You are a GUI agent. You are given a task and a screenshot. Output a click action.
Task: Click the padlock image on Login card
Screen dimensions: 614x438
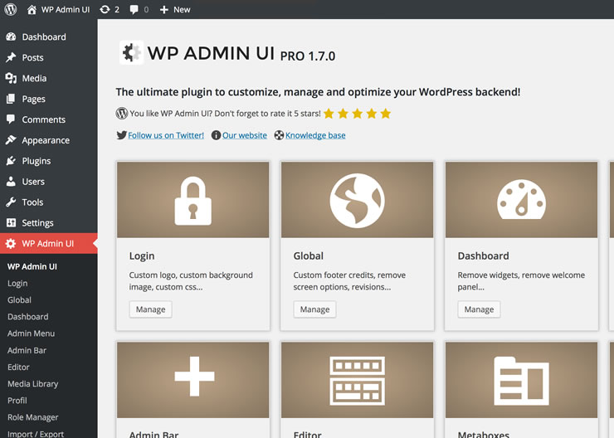[193, 201]
